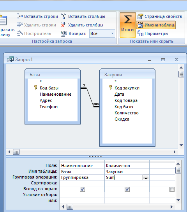Click the Insert Columns icon (Вставить столбцы)
Viewport: 187px width, 212px height.
click(x=64, y=16)
